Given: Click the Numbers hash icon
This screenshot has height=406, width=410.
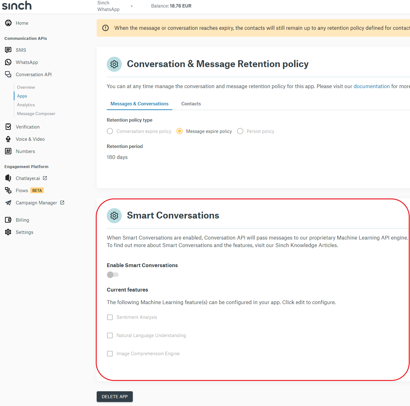Looking at the screenshot, I should point(8,151).
